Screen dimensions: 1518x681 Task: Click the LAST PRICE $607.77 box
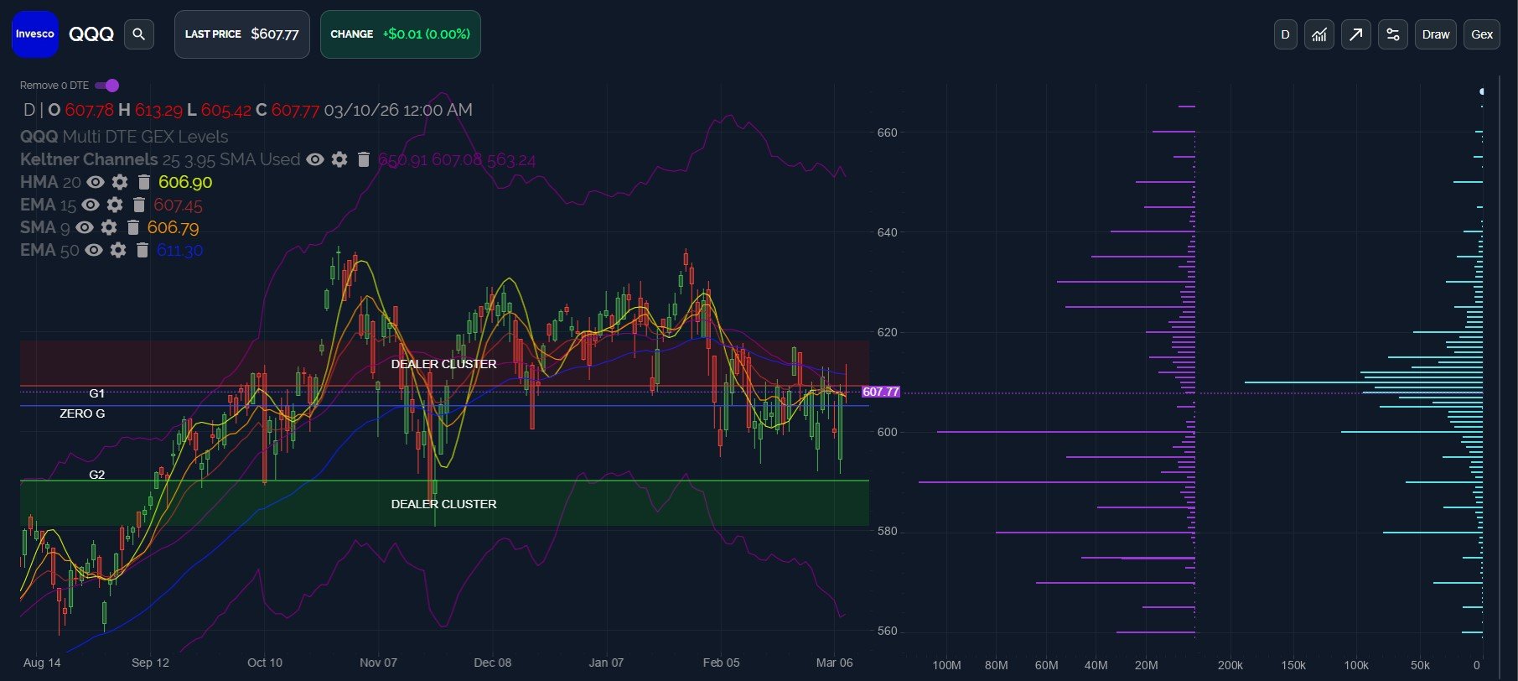(241, 34)
